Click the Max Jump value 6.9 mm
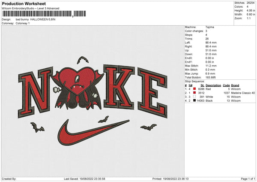Viewport: 257px width, 182px height. (x=210, y=73)
